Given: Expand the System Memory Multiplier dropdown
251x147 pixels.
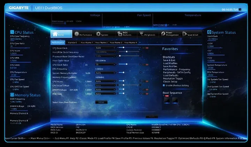Looking at the screenshot, I should (105, 73).
